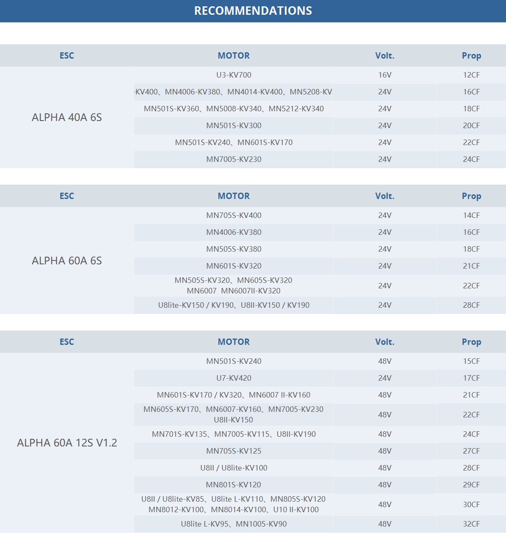
Task: Click the 18CF prop in the ALPHA 40A 6S table
Action: [x=471, y=109]
